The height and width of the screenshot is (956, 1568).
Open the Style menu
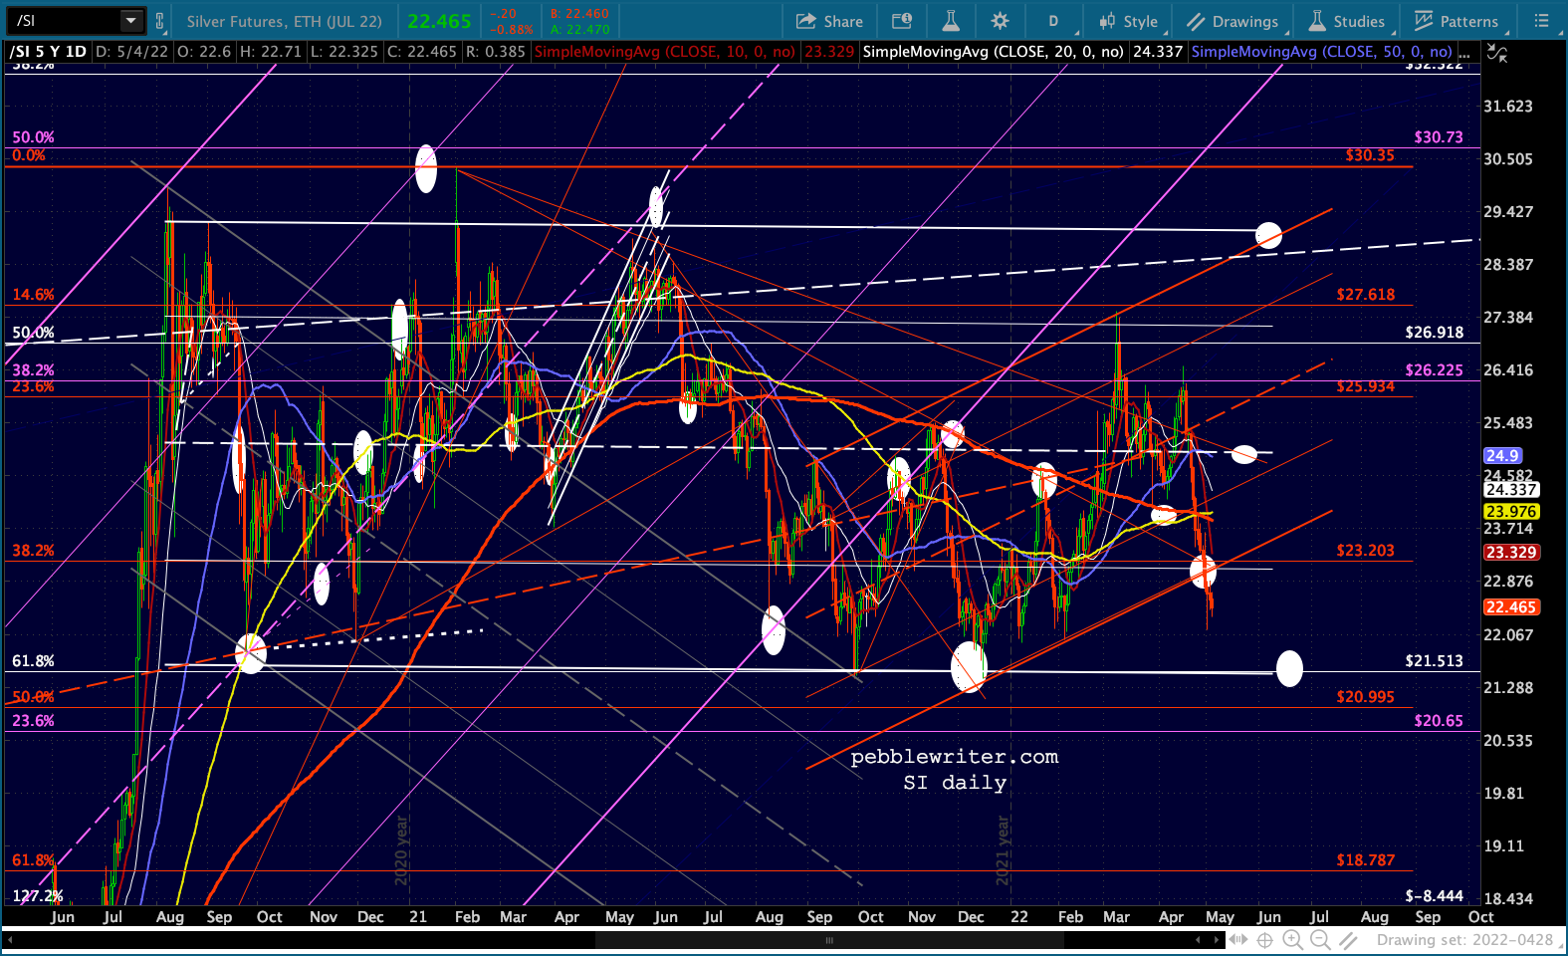click(1128, 21)
